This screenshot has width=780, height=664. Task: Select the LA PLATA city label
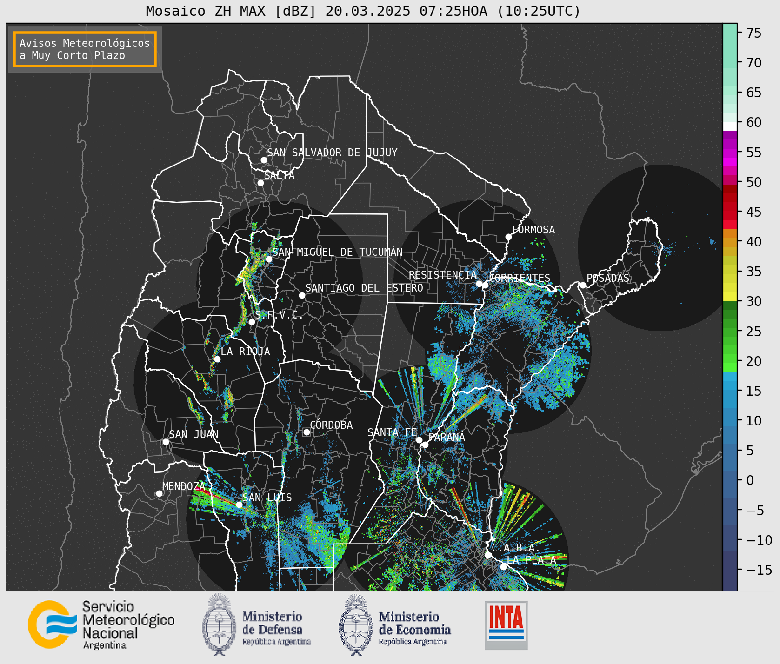click(x=531, y=560)
